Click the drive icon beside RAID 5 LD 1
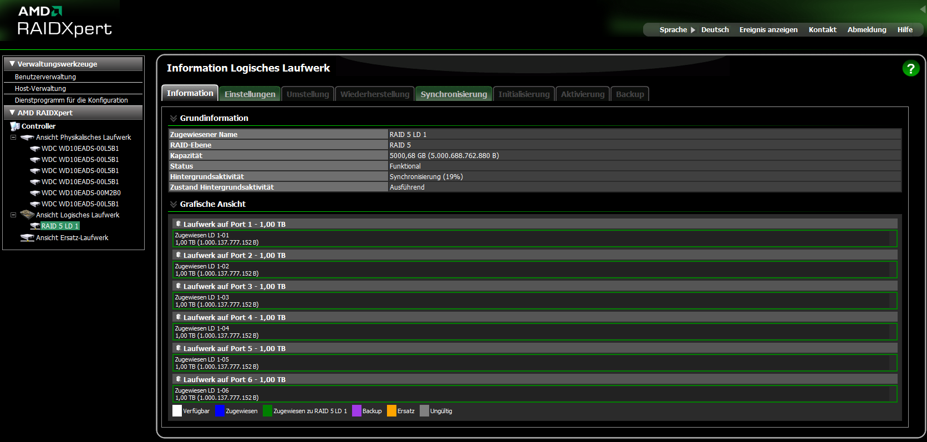The image size is (927, 442). coord(35,226)
